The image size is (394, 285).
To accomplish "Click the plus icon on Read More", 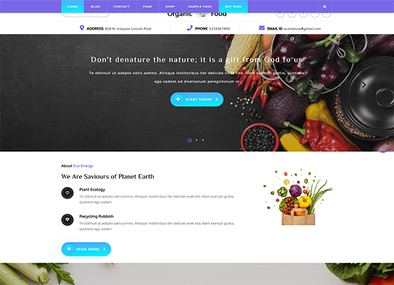I will (69, 249).
